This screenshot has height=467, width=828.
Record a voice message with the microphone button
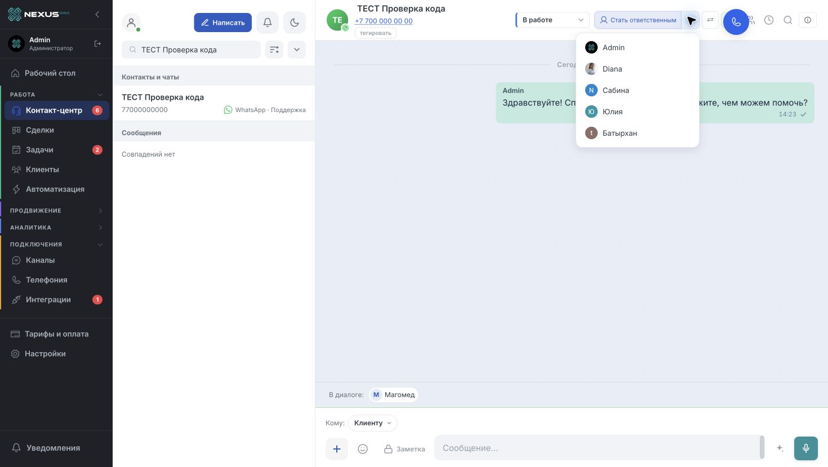click(x=806, y=448)
